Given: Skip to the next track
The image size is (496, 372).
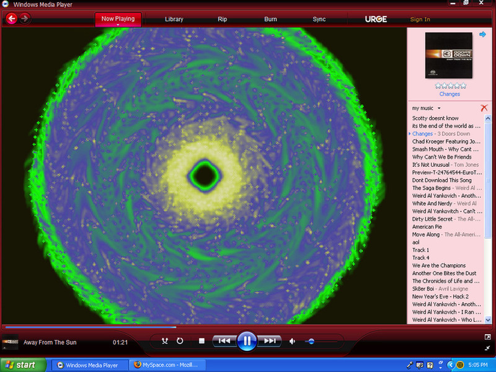Looking at the screenshot, I should [x=269, y=340].
